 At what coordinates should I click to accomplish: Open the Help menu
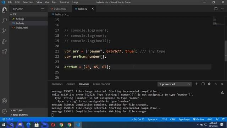tap(75, 2)
